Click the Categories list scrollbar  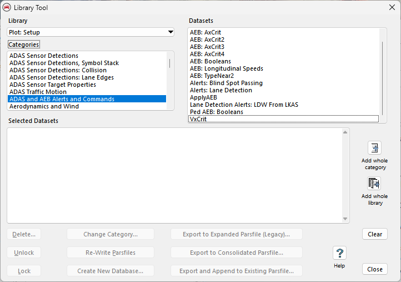170,64
